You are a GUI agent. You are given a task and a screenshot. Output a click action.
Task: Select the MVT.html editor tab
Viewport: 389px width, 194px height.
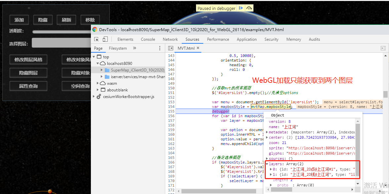tap(186, 48)
